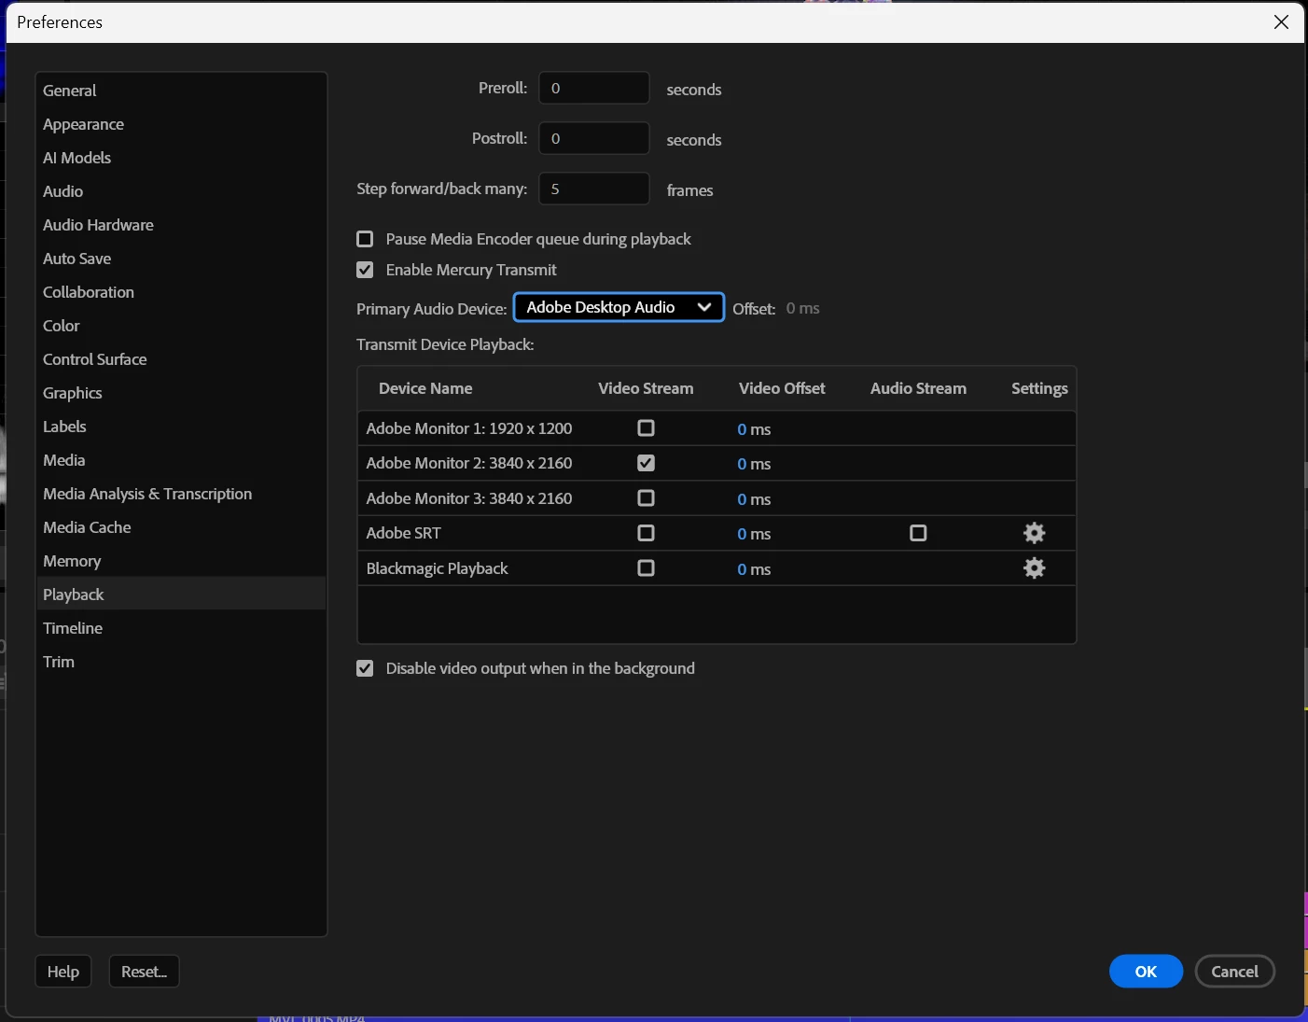Open the Primary Audio Device dropdown
The height and width of the screenshot is (1022, 1308).
(619, 307)
